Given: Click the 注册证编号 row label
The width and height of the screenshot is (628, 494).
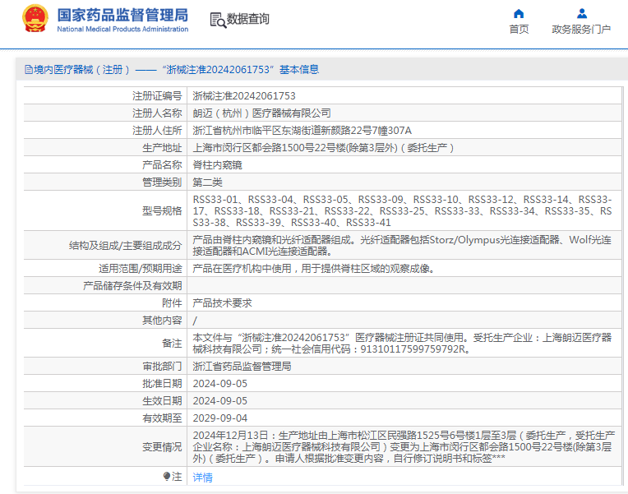Looking at the screenshot, I should pos(157,96).
